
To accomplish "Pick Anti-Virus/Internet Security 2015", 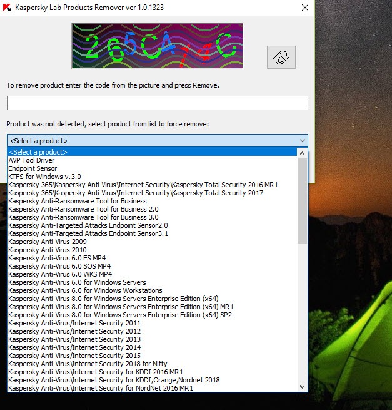I will pyautogui.click(x=153, y=356).
